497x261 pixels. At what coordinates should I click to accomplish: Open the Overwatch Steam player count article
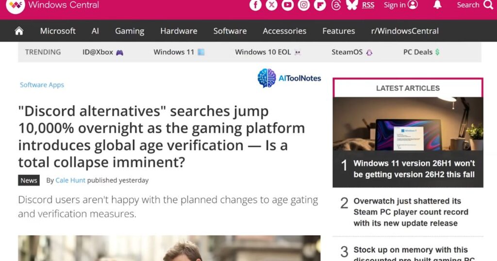(x=411, y=212)
